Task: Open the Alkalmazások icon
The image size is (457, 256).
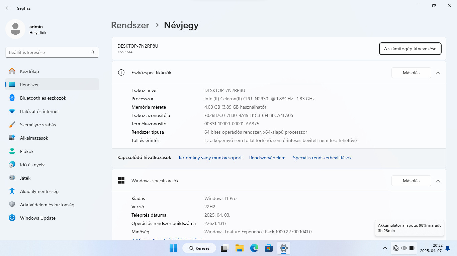Action: pos(12,138)
